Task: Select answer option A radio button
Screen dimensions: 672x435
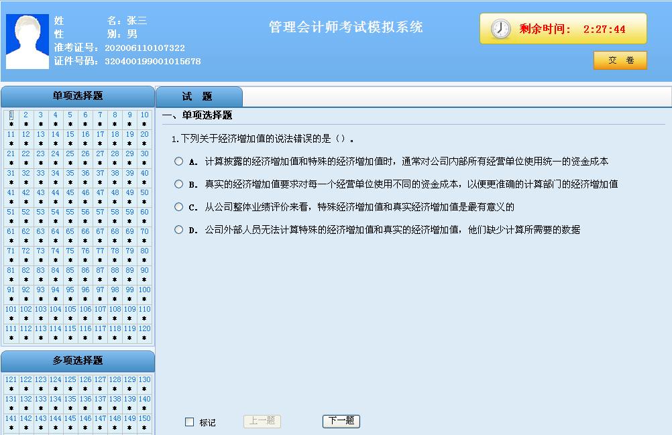Action: (178, 161)
